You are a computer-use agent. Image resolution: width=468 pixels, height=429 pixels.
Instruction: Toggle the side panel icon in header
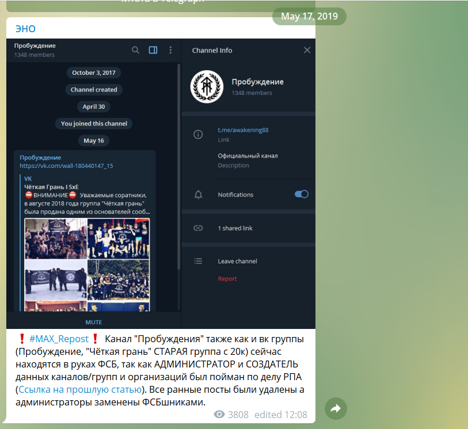click(153, 50)
